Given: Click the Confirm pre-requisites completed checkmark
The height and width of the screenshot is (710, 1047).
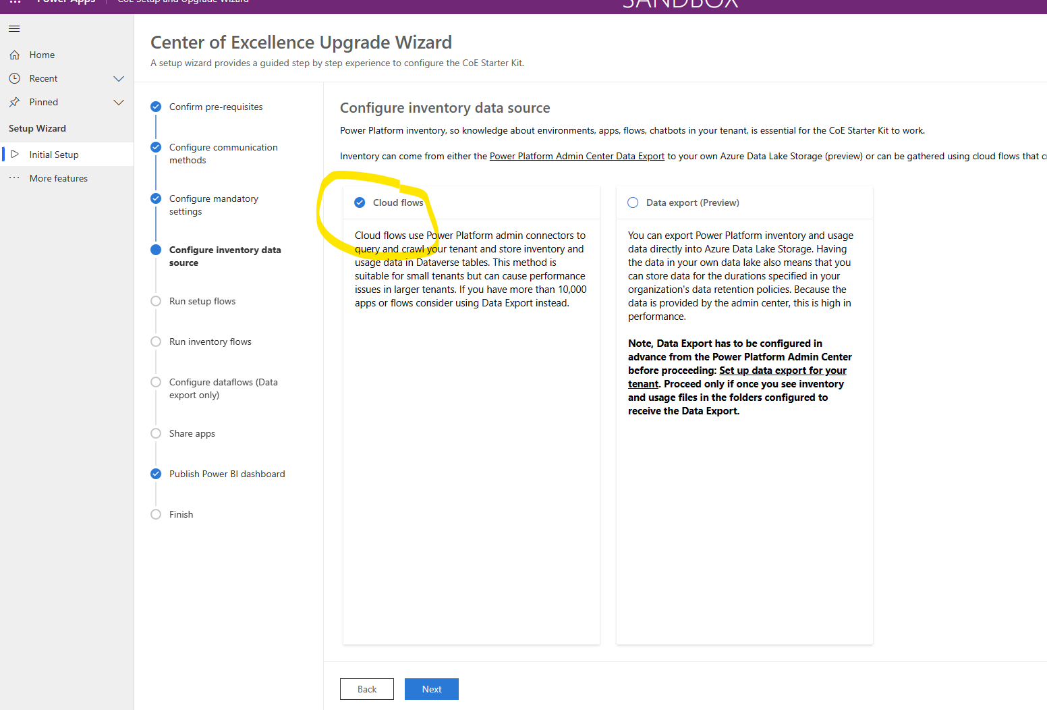Looking at the screenshot, I should point(156,106).
